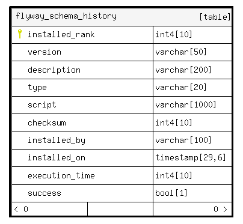Click the installed_by column name

point(57,141)
